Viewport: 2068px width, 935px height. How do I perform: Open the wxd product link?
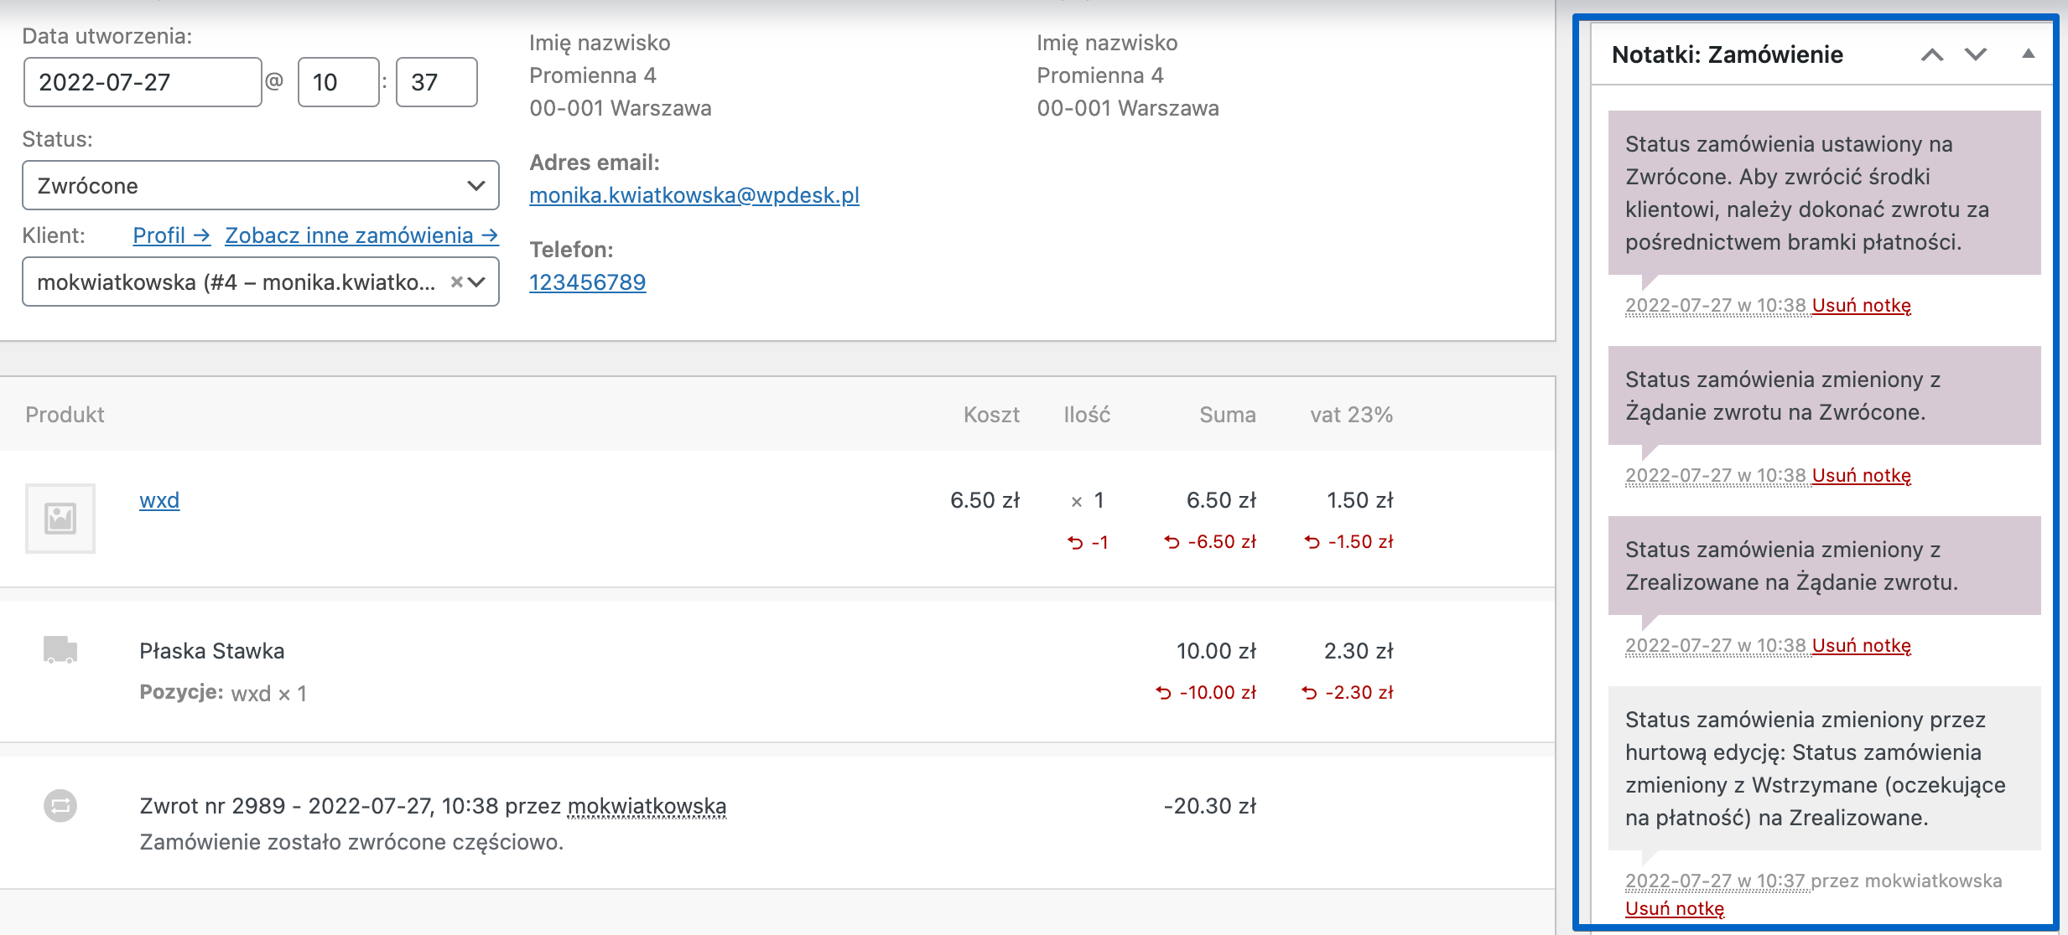click(x=159, y=500)
